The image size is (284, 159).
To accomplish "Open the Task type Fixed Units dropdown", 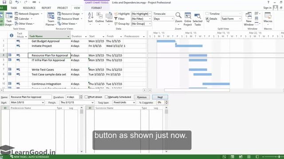I will (134, 102).
